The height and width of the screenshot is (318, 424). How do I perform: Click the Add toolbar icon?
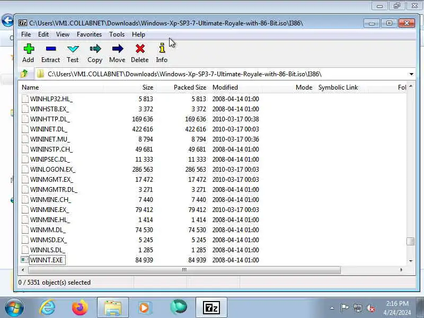(29, 49)
